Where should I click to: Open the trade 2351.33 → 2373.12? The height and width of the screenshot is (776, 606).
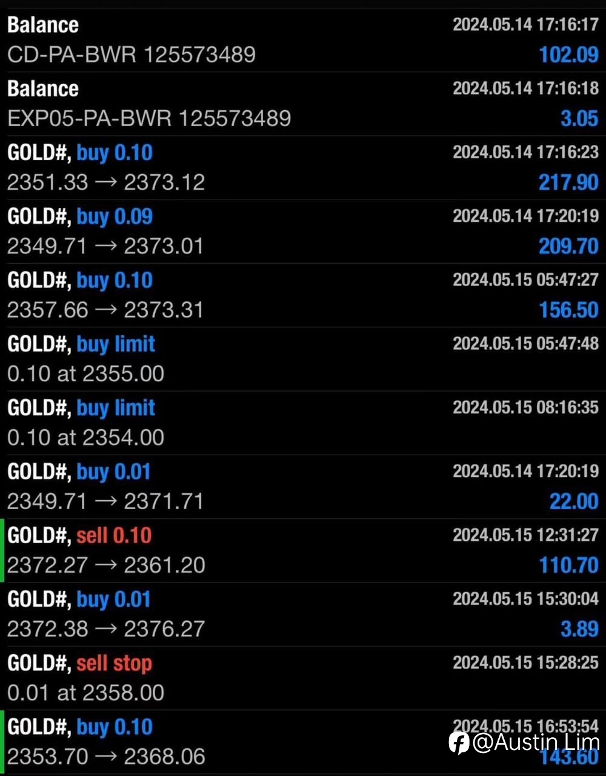coord(303,167)
